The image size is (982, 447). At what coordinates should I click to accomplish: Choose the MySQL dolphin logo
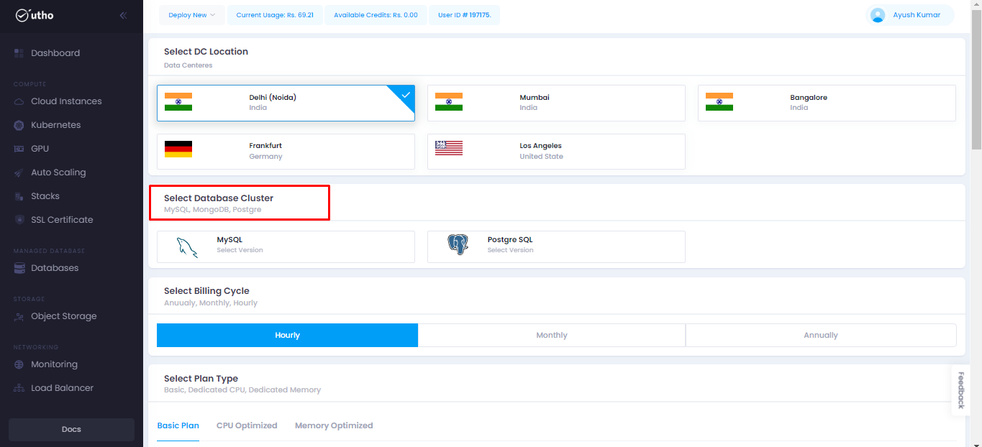coord(187,246)
